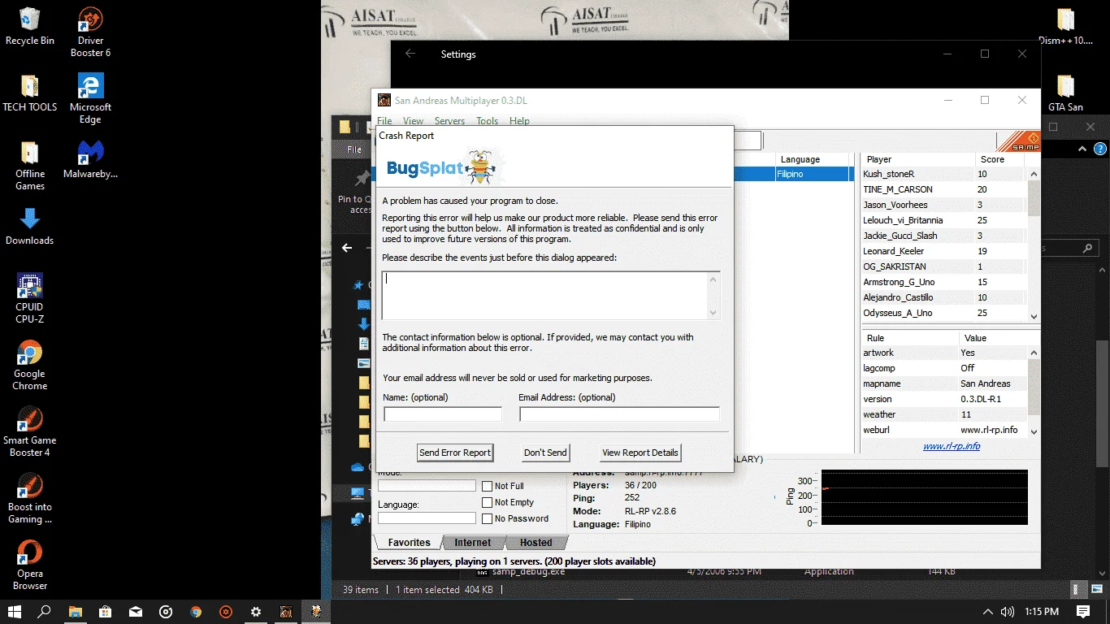This screenshot has height=624, width=1110.
Task: Switch to the Favorites tab
Action: click(x=409, y=543)
